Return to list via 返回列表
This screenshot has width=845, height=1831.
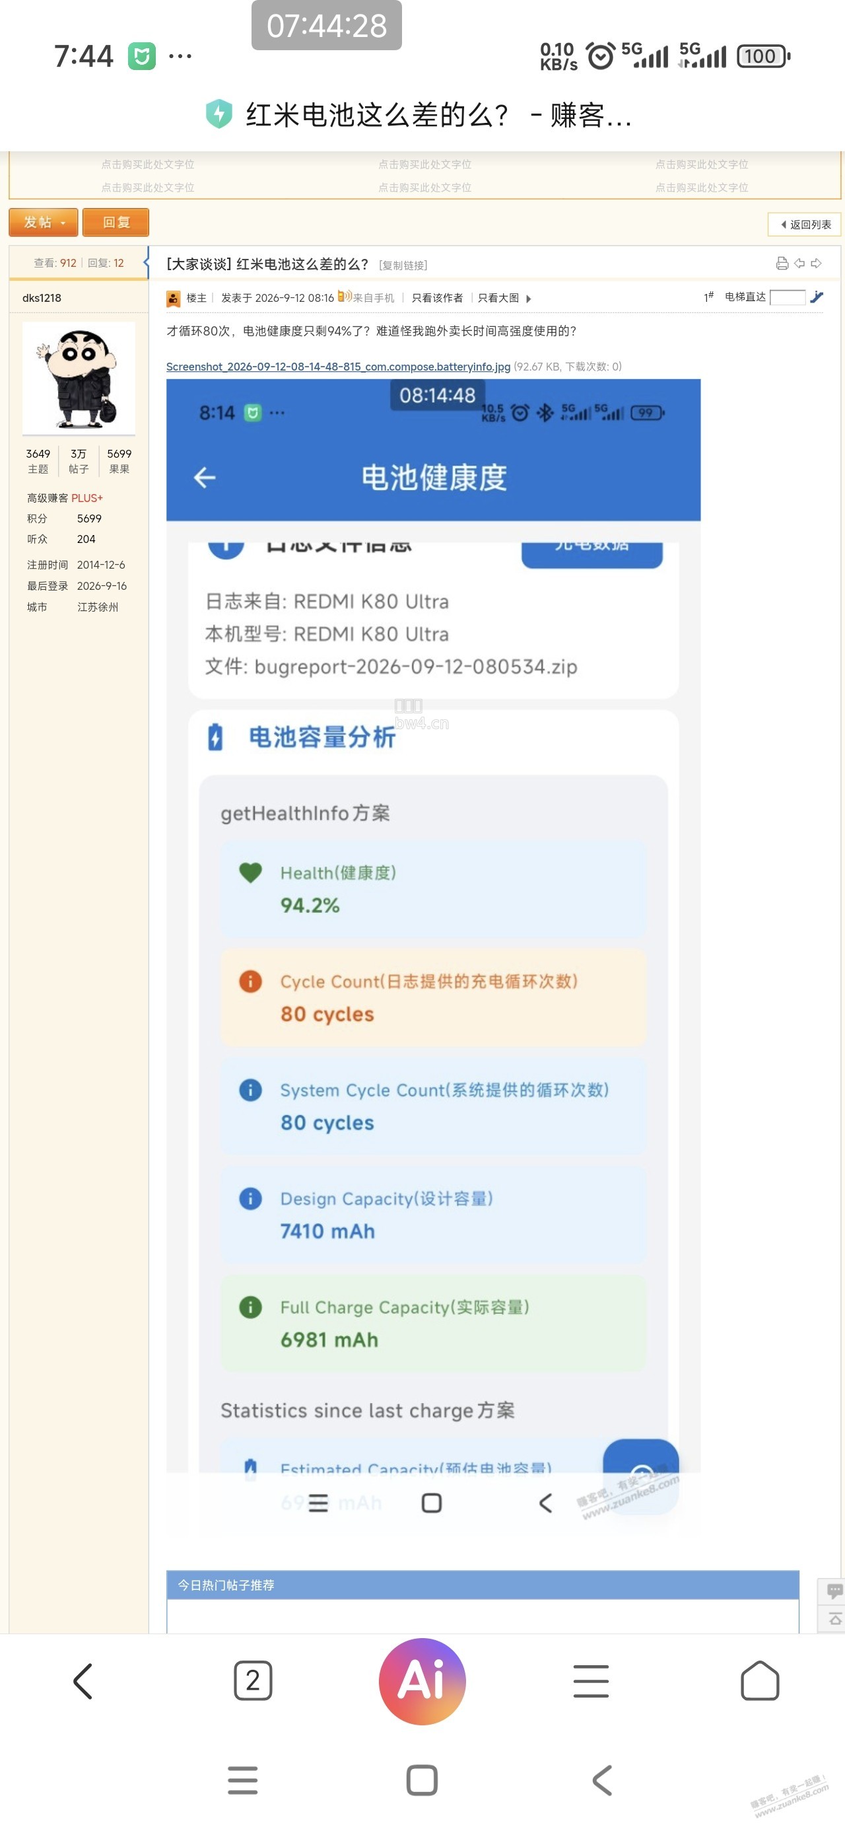click(805, 225)
